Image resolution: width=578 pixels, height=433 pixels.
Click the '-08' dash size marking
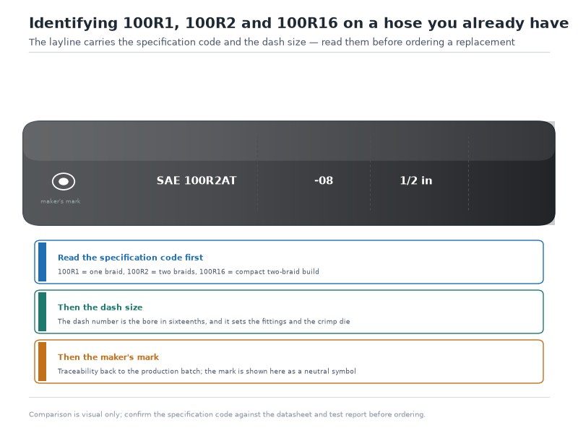pyautogui.click(x=324, y=180)
